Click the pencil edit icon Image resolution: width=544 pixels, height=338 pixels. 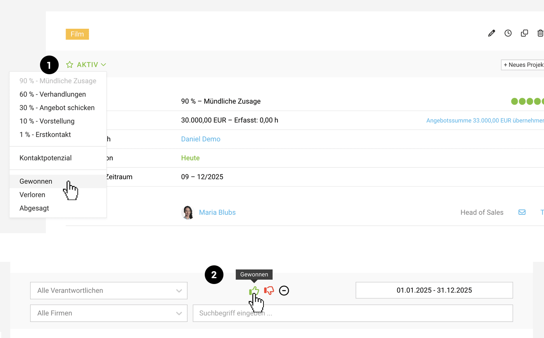[492, 33]
